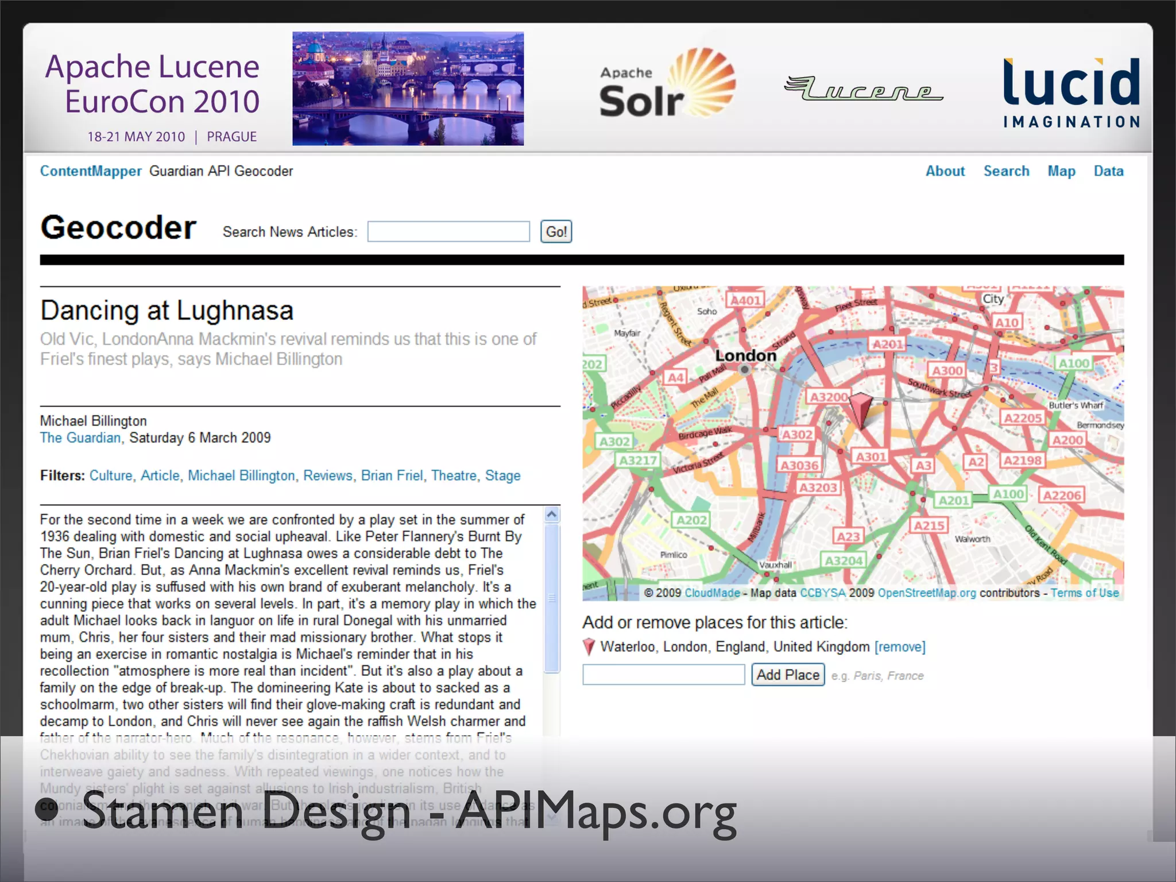Click the Saturday 6 March 2009 date
The width and height of the screenshot is (1176, 882).
click(x=200, y=438)
